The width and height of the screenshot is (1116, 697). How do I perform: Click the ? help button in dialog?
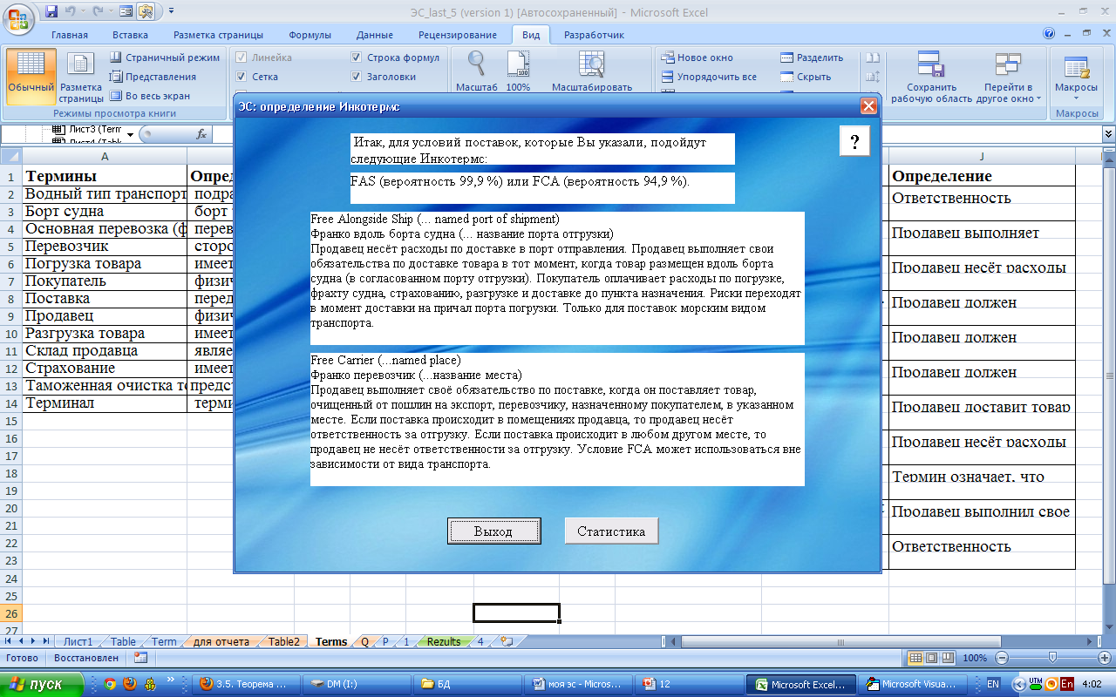pos(854,141)
